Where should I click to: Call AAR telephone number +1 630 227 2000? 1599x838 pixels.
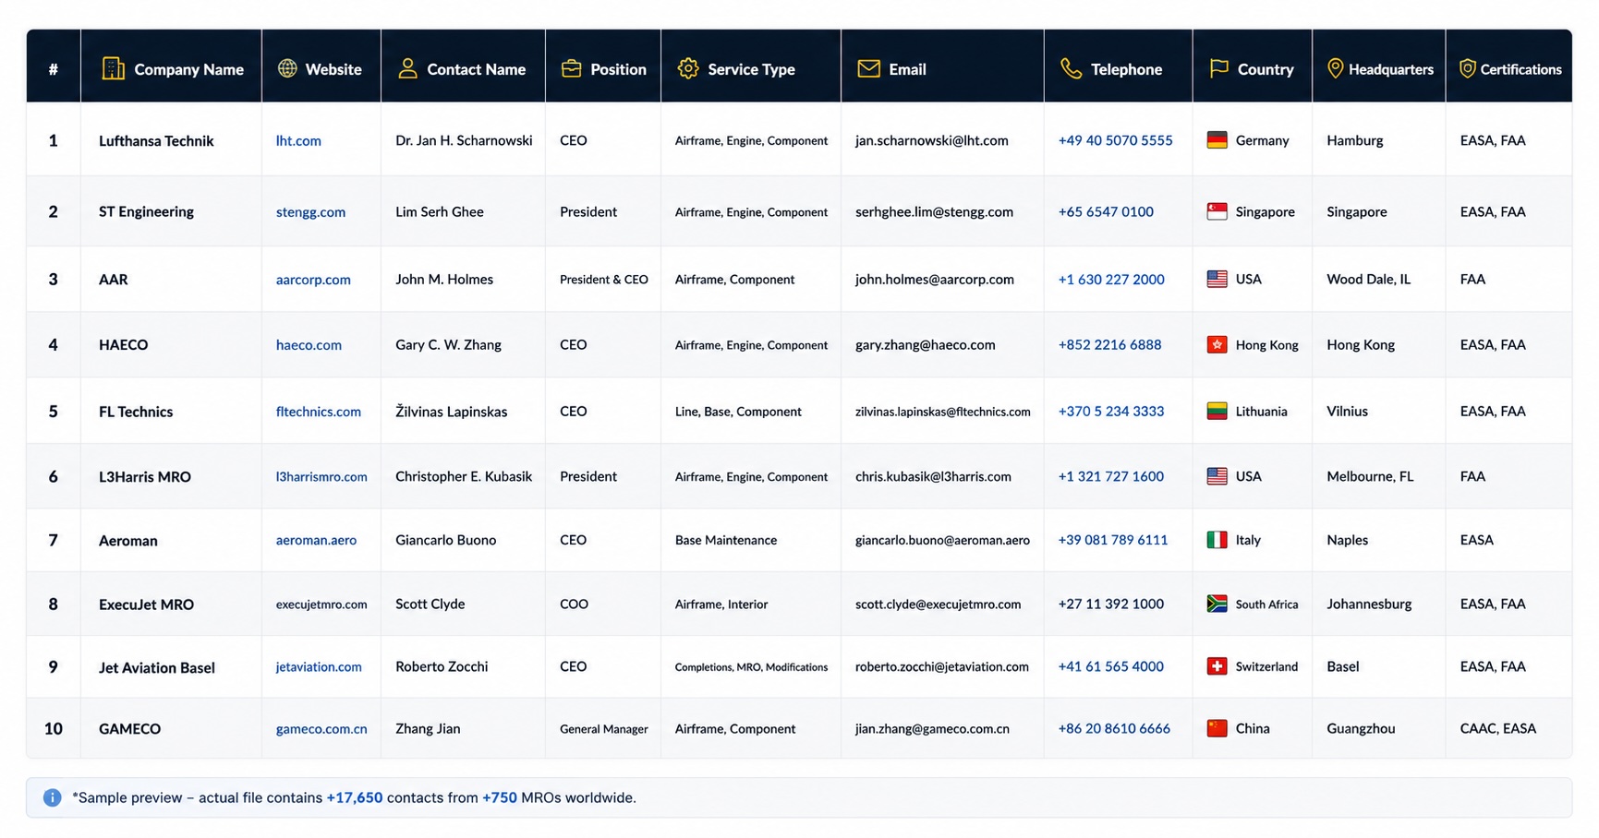[x=1111, y=279]
